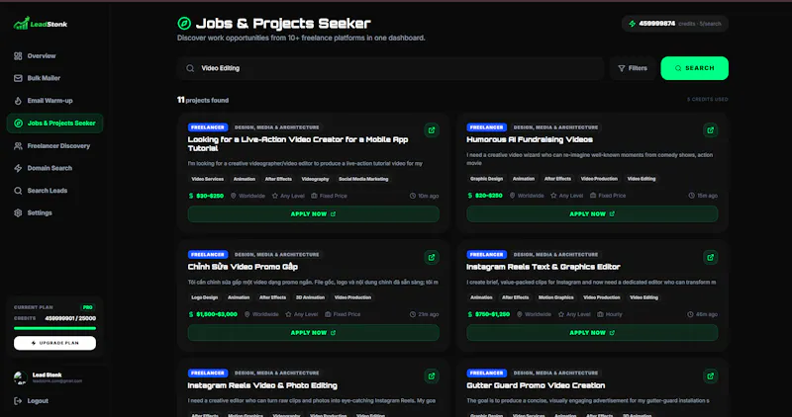Click Motion Graphics tag on Reels Text card
This screenshot has width=792, height=417.
[x=555, y=297]
